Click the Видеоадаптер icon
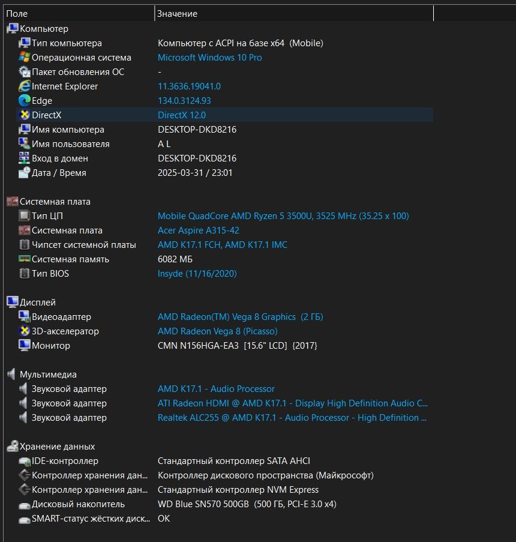516x542 pixels. pyautogui.click(x=25, y=317)
